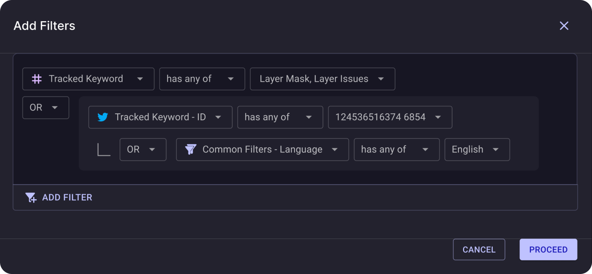The image size is (592, 274).
Task: Close the Add Filters dialog
Action: pos(564,26)
